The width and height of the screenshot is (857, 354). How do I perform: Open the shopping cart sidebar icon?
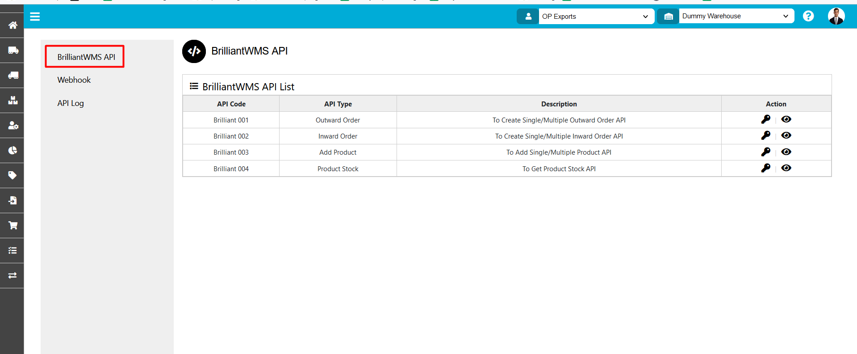coord(13,225)
